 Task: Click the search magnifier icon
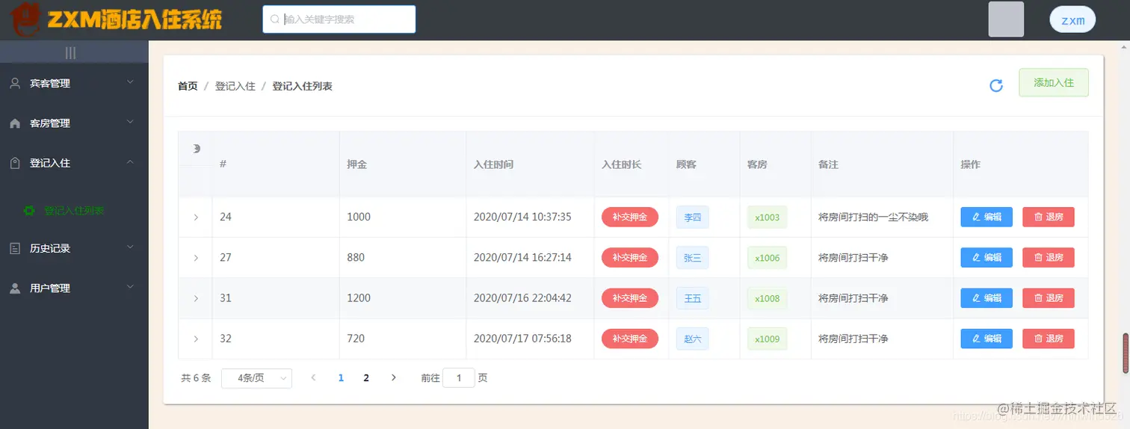pos(274,19)
